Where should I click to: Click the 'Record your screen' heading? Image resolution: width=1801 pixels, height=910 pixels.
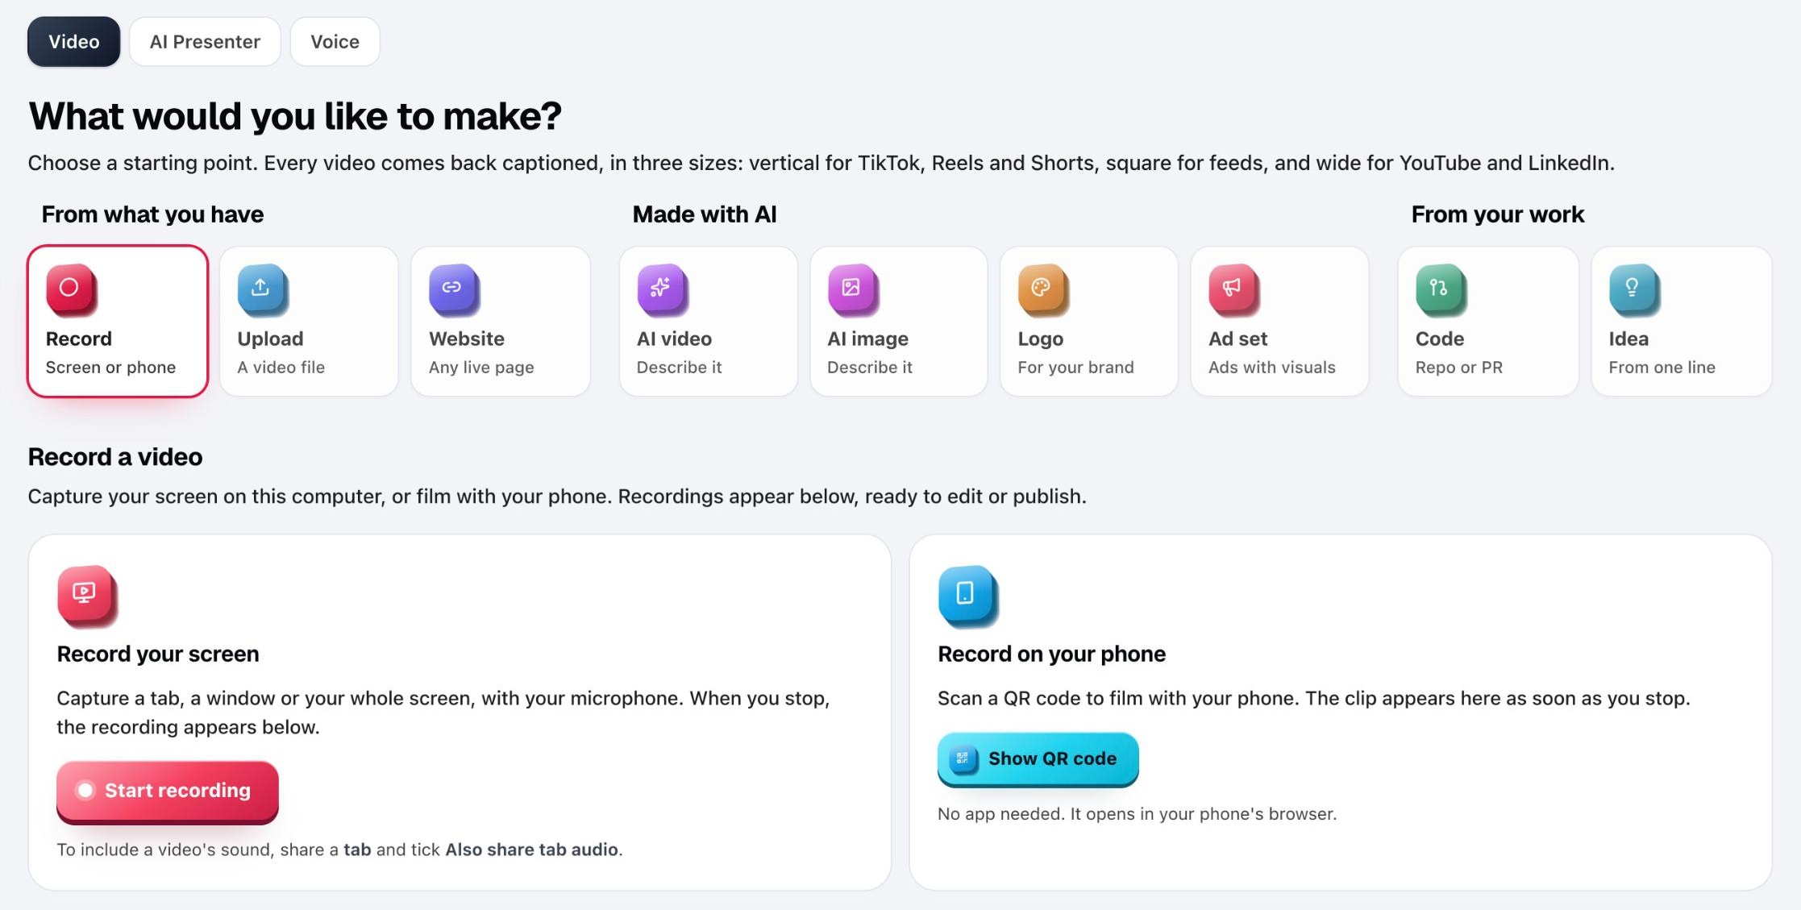point(158,654)
